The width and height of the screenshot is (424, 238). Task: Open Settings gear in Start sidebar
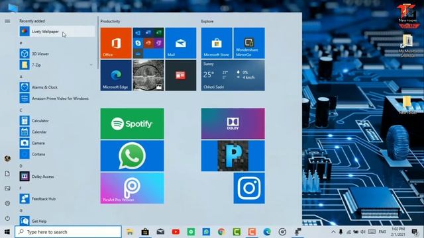coord(7,203)
